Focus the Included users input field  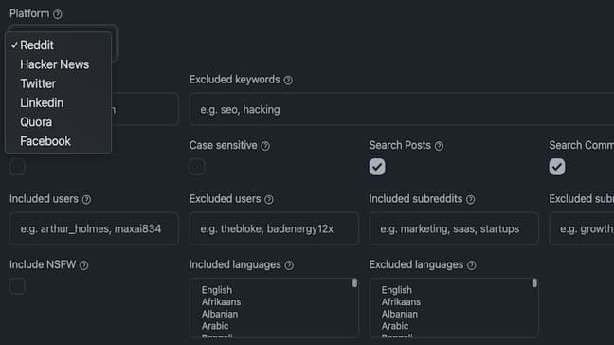[95, 228]
